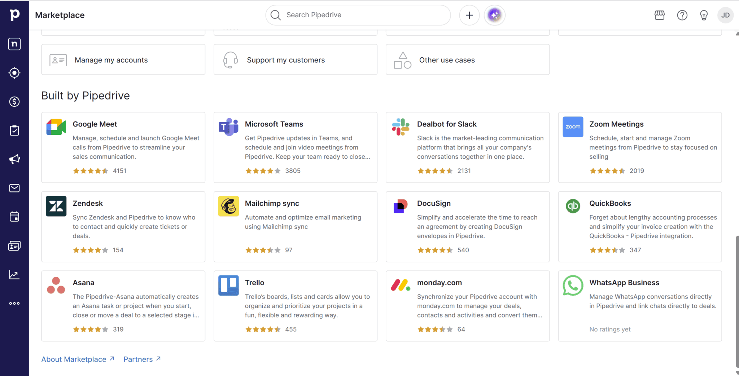Click the Zendesk app icon
This screenshot has height=376, width=739.
[56, 206]
